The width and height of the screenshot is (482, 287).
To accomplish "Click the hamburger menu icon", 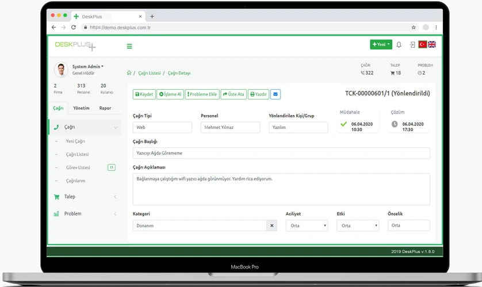I will point(129,46).
